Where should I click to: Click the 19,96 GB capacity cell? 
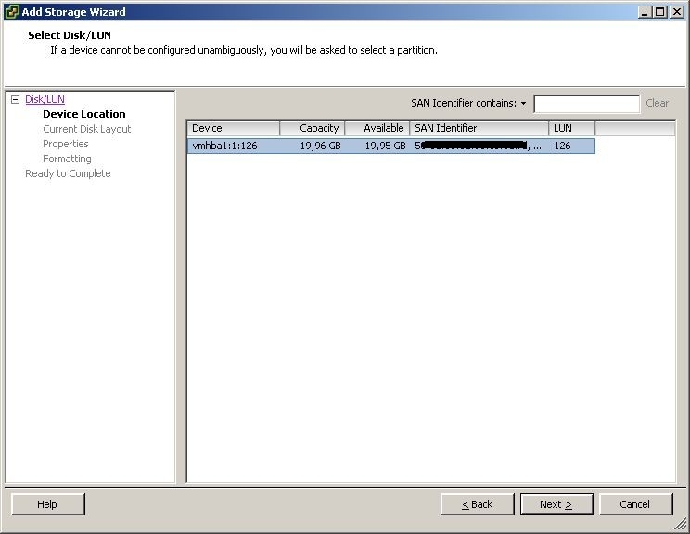point(312,146)
